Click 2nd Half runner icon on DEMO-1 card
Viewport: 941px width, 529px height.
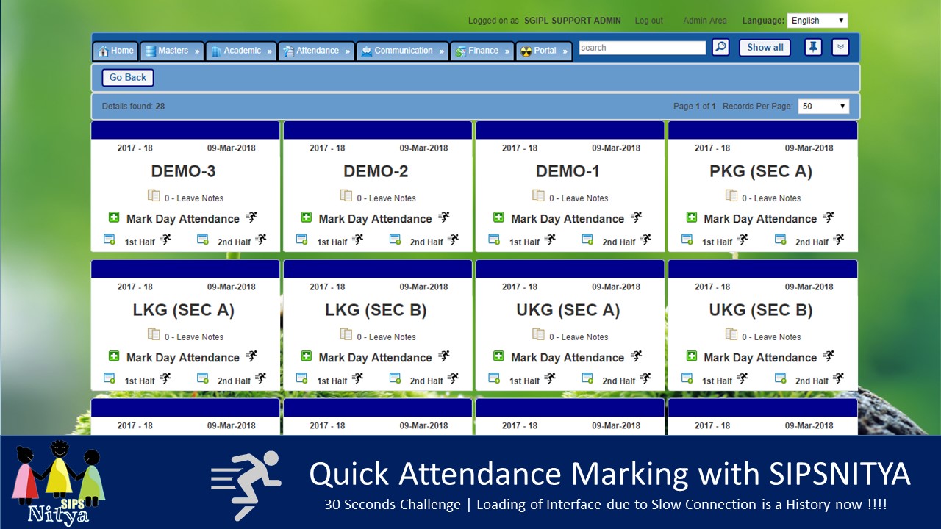(645, 240)
